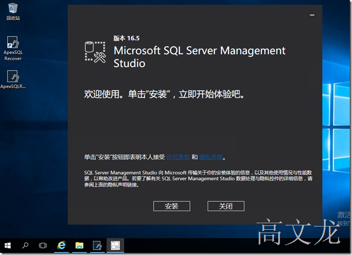The height and width of the screenshot is (255, 352).
Task: Select the 回收站 Recycle Bin desktop icon
Action: pyautogui.click(x=13, y=11)
